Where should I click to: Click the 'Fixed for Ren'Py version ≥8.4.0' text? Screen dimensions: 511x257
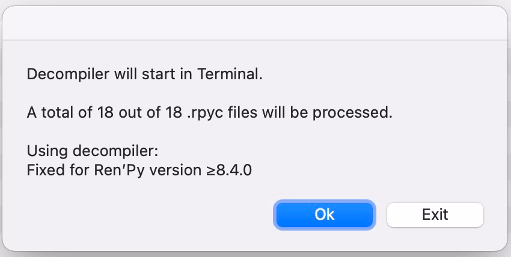click(x=139, y=170)
